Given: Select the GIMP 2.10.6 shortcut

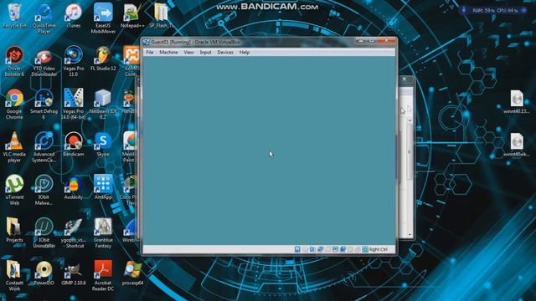Looking at the screenshot, I should [74, 273].
